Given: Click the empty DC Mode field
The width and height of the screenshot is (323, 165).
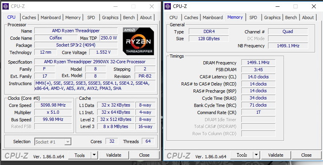Looking at the screenshot, I should pos(288,39).
